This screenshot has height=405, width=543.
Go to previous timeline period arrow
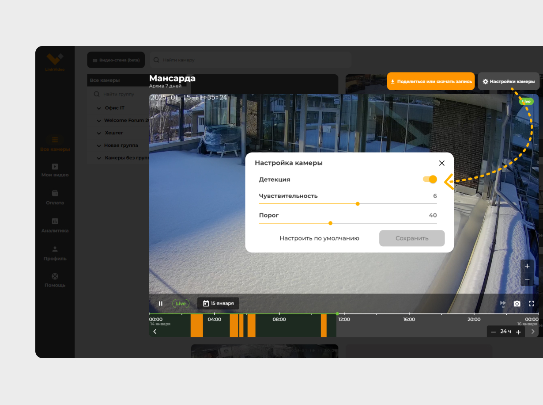(x=155, y=332)
